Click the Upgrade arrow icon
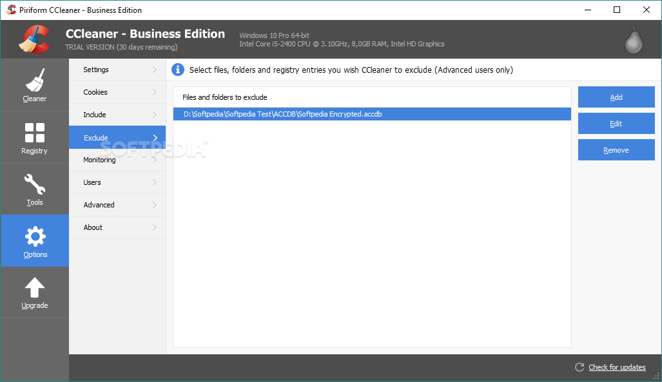This screenshot has width=662, height=382. click(x=35, y=287)
